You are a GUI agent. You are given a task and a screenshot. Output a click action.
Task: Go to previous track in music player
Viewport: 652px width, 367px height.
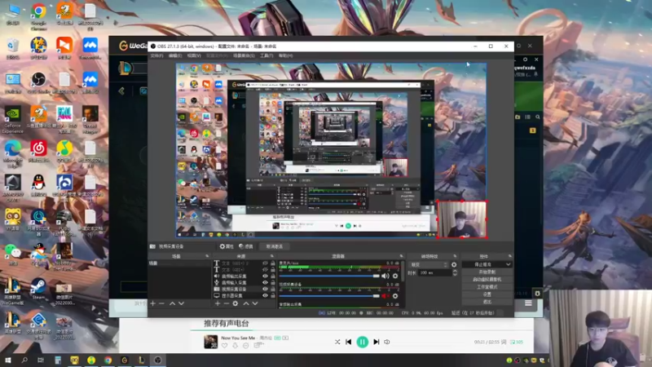[x=349, y=342]
